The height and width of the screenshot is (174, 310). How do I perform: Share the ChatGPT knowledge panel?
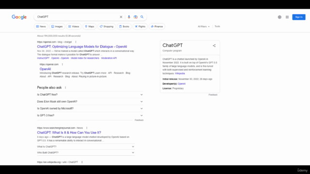click(x=214, y=45)
